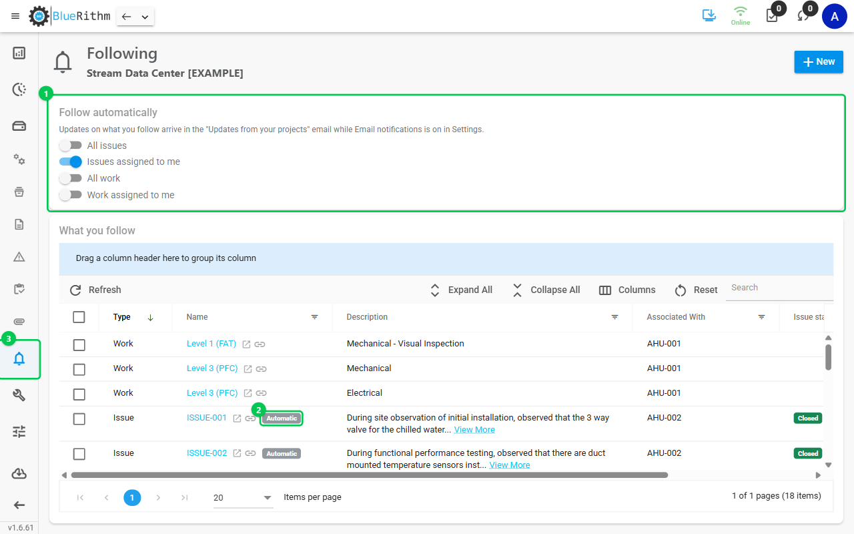Turn off Issues assigned to me toggle
The image size is (854, 534).
point(70,162)
